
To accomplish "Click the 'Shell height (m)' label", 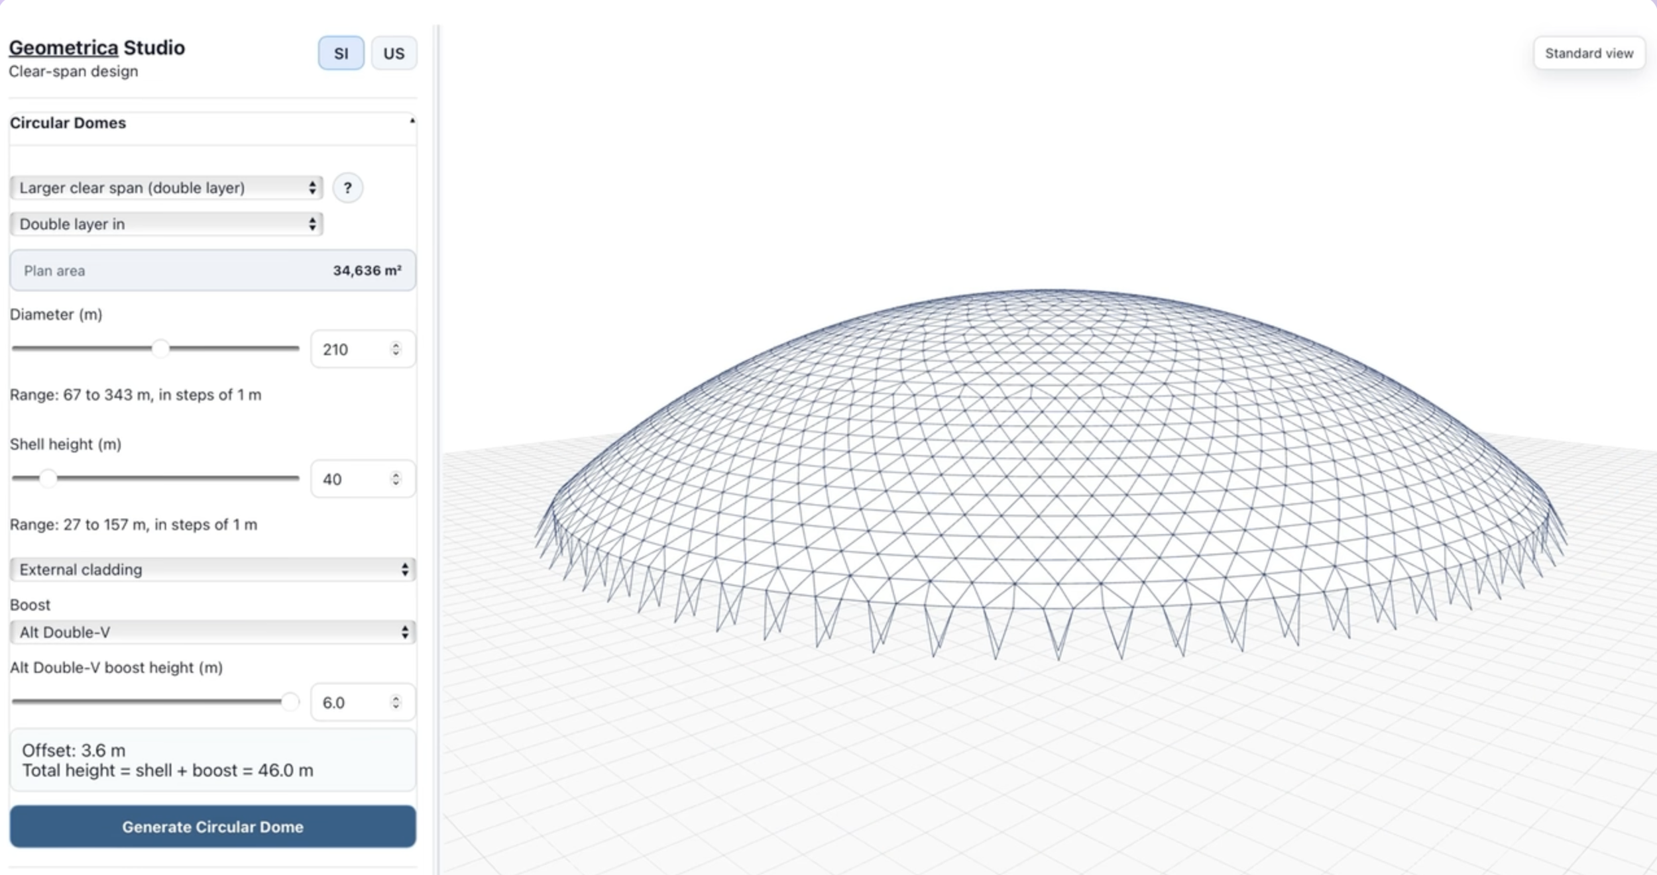I will pyautogui.click(x=66, y=444).
